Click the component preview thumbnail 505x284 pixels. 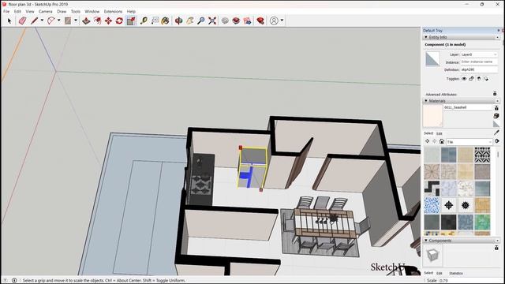(x=432, y=255)
